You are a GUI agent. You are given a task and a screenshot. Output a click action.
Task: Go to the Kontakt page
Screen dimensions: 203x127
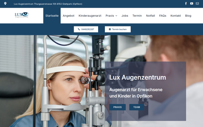tap(176, 16)
